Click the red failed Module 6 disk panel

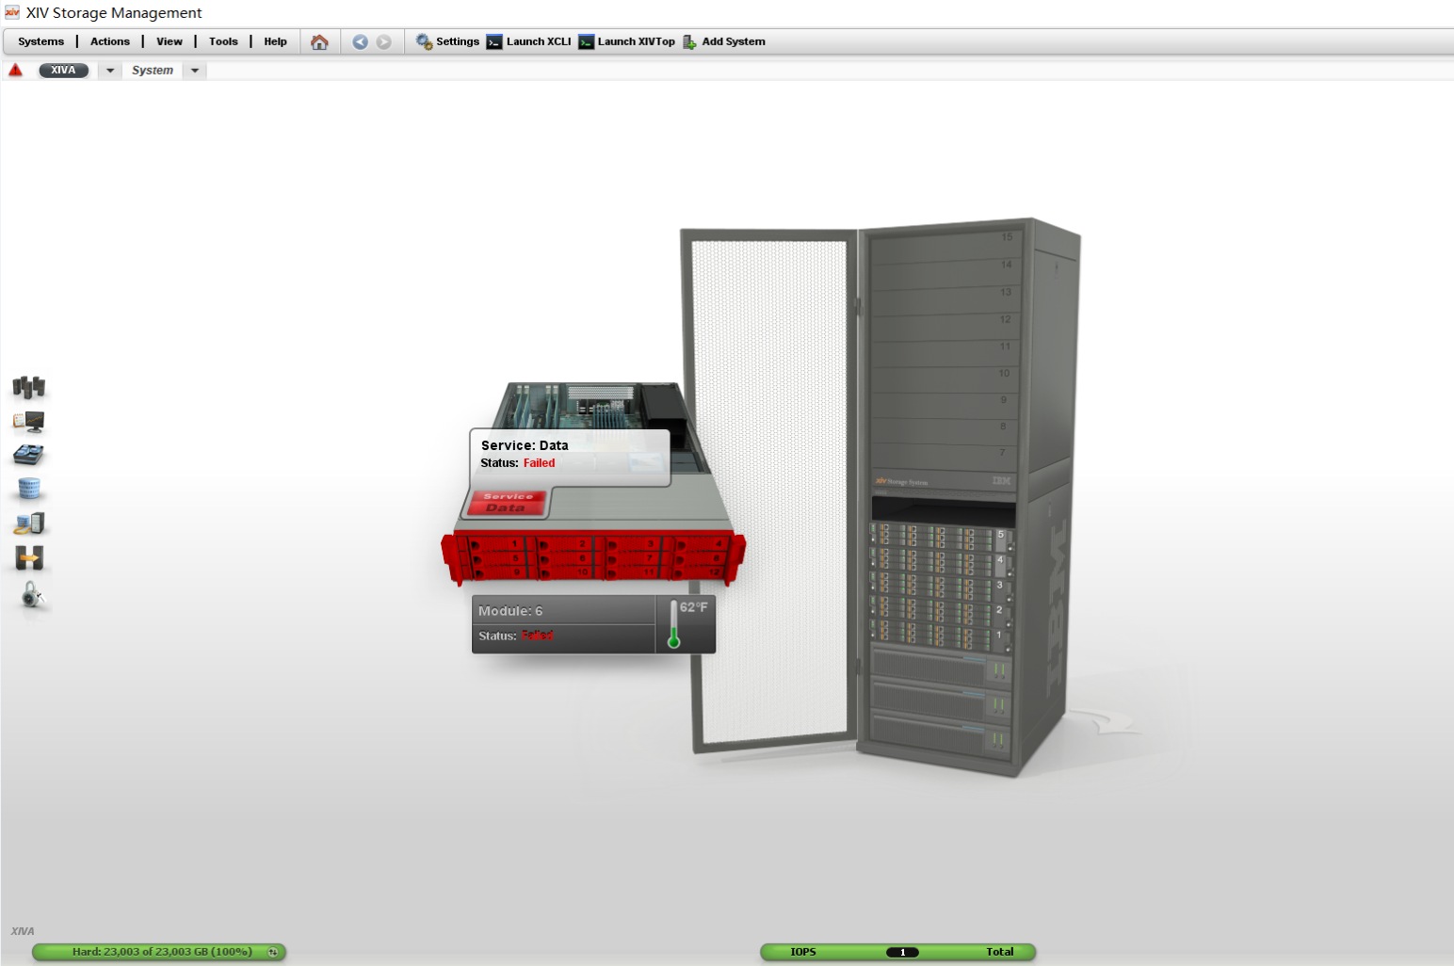[x=593, y=557]
